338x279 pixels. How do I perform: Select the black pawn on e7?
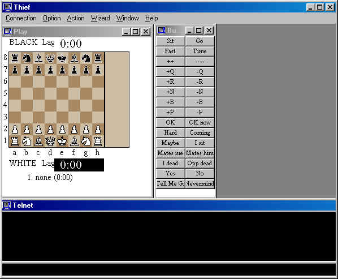coord(63,70)
